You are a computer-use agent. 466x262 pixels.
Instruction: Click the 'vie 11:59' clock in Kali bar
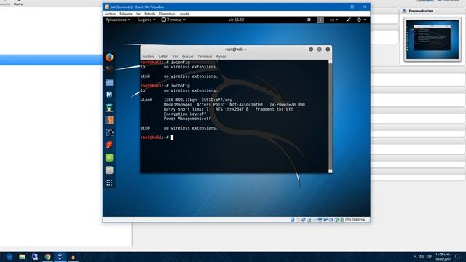[x=236, y=20]
